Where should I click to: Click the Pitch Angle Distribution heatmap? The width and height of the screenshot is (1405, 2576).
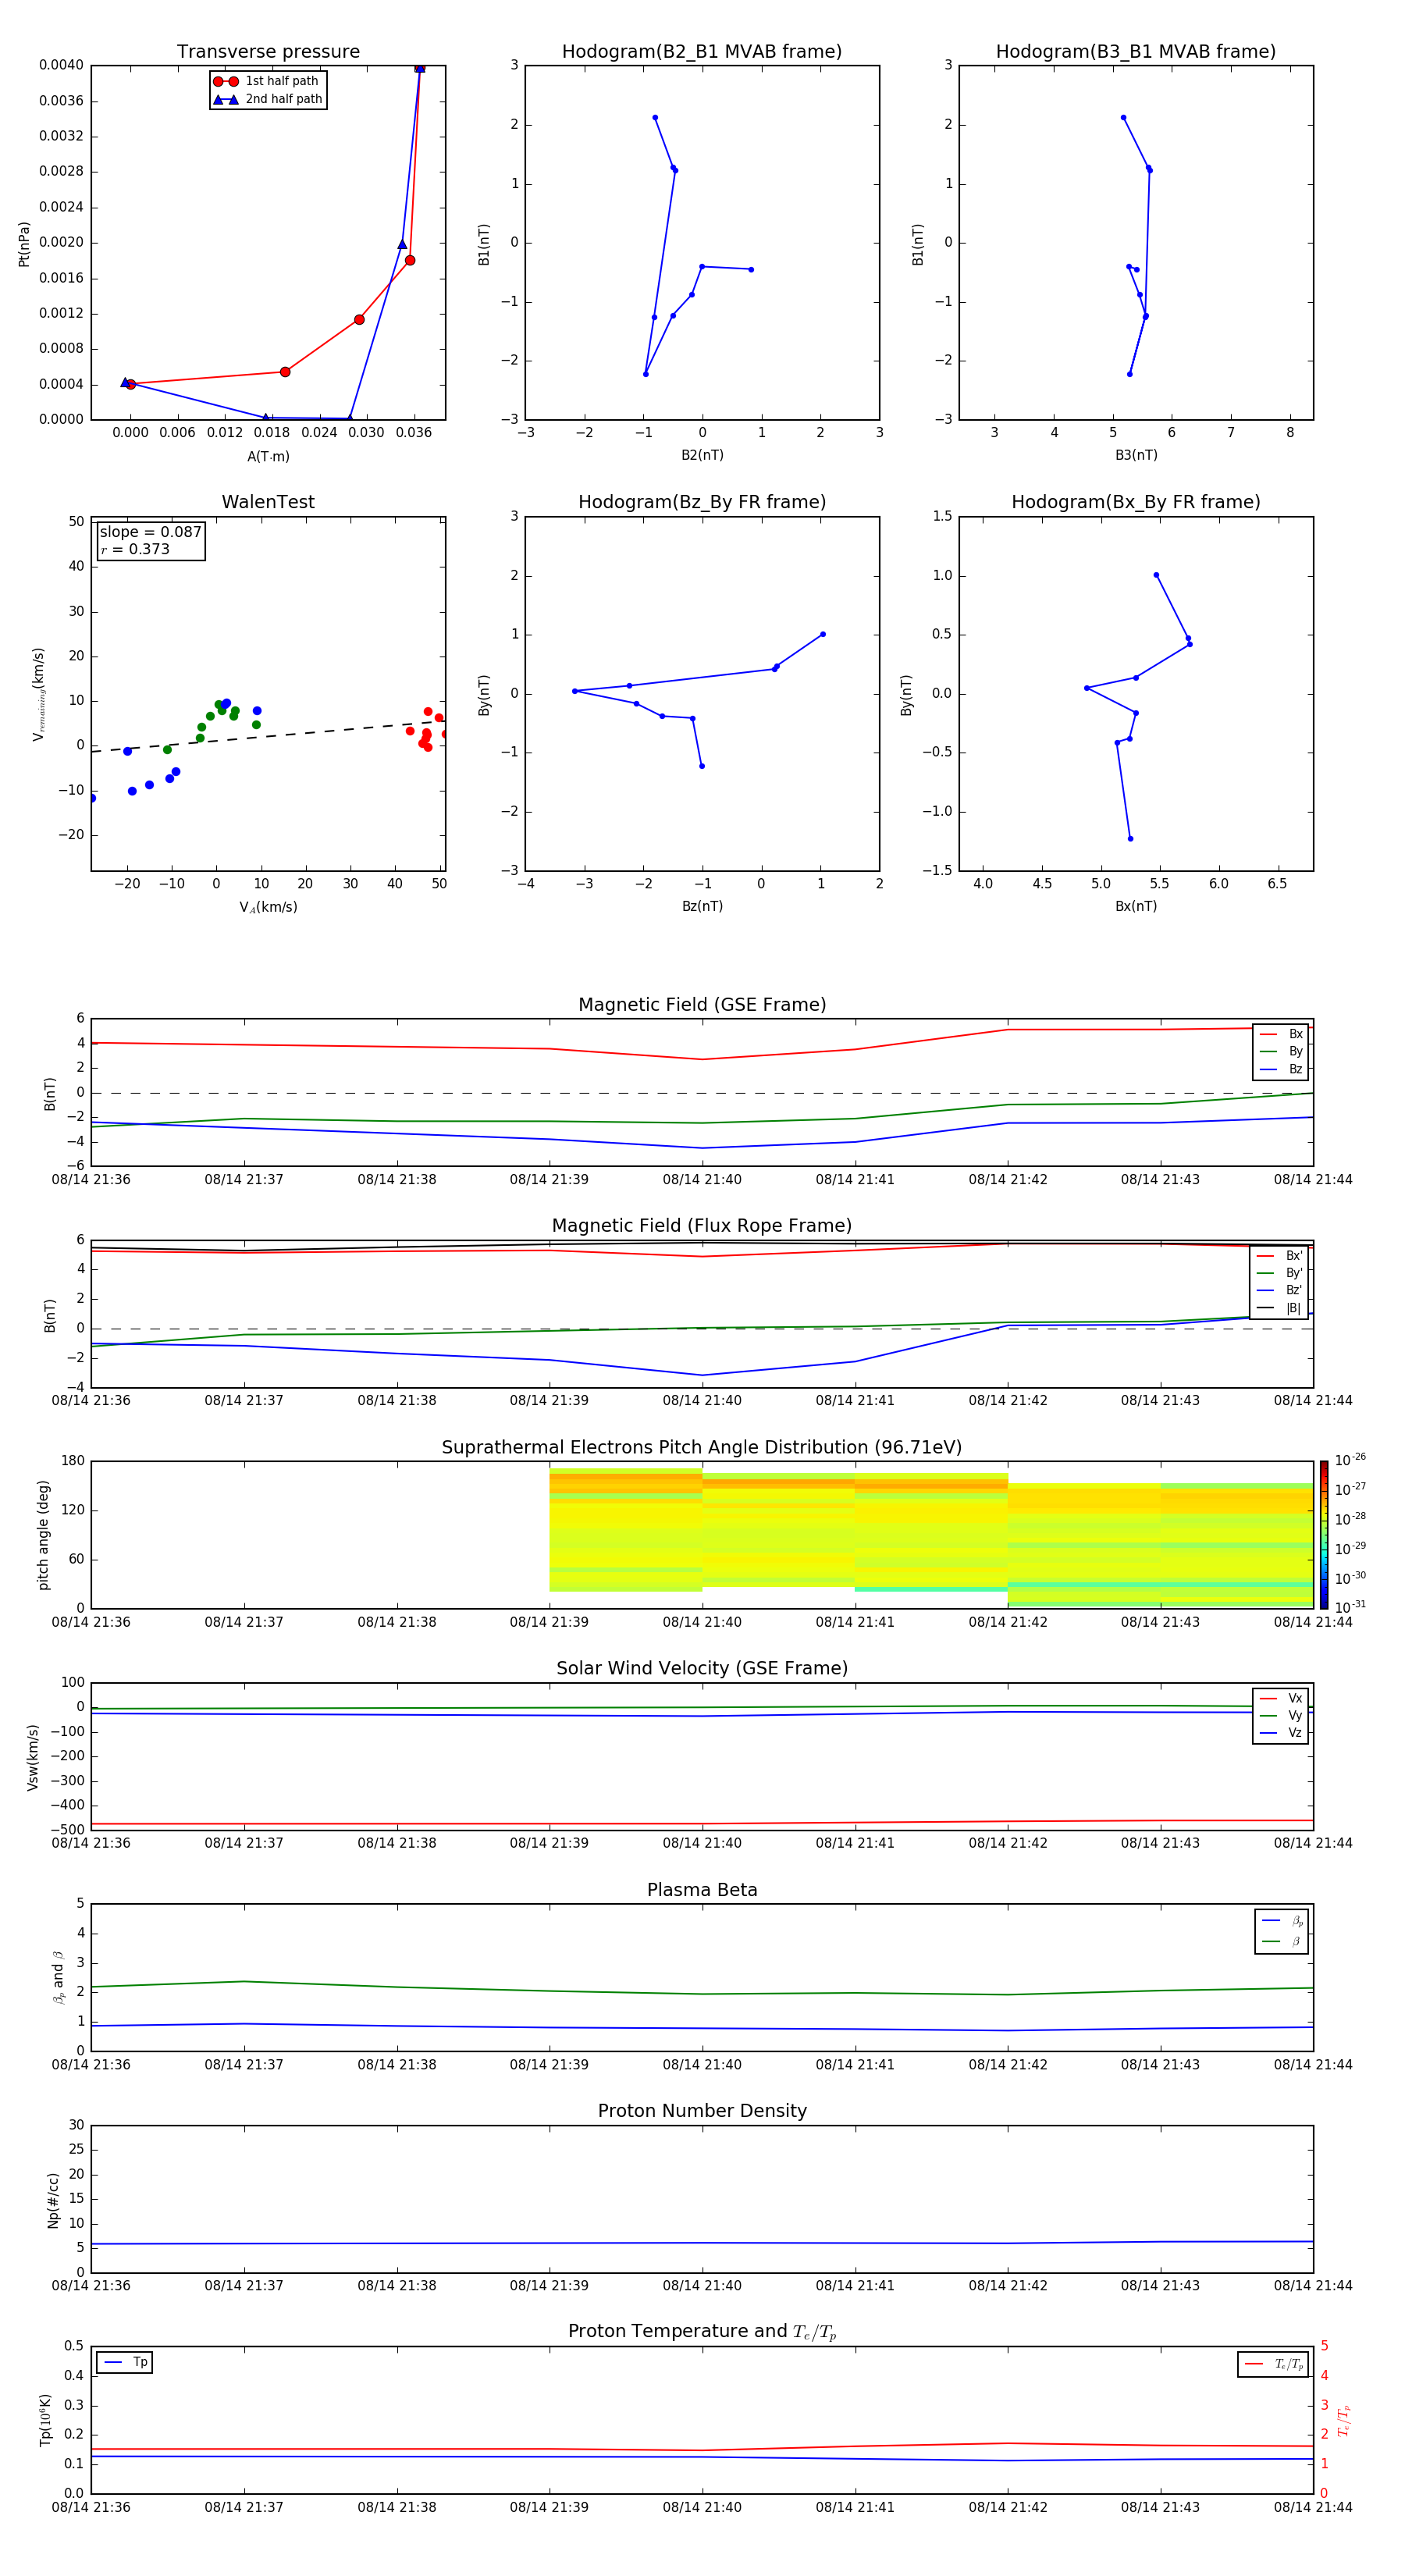click(x=702, y=1535)
